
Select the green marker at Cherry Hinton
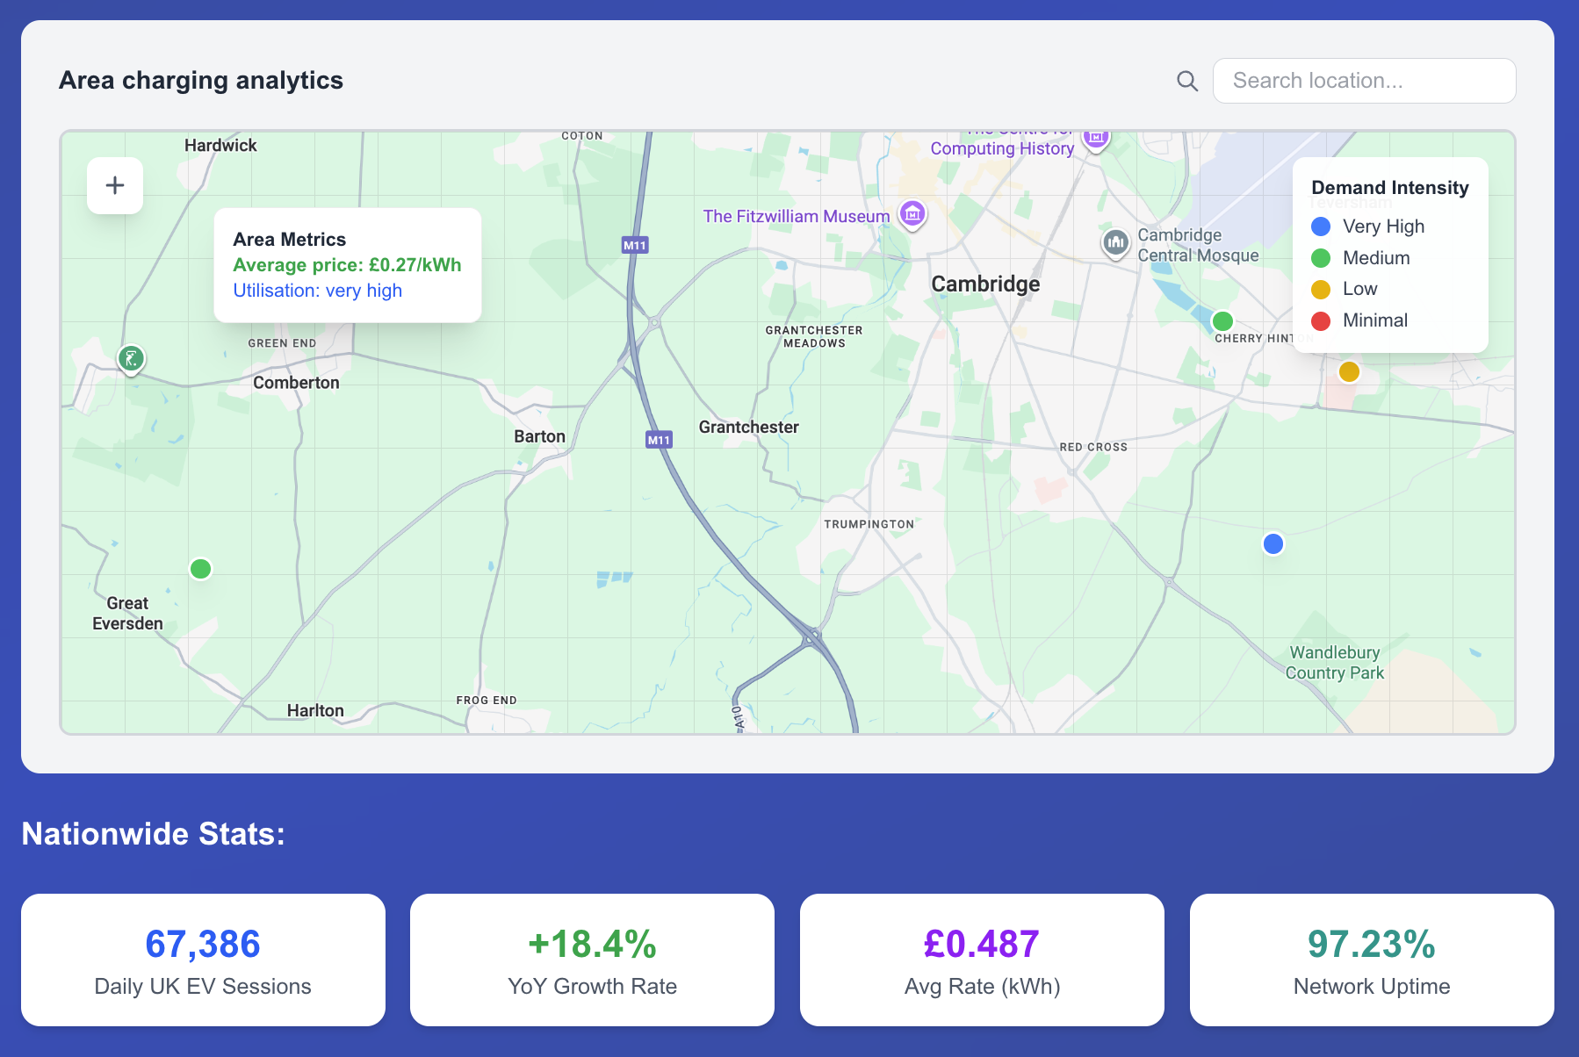1222,320
